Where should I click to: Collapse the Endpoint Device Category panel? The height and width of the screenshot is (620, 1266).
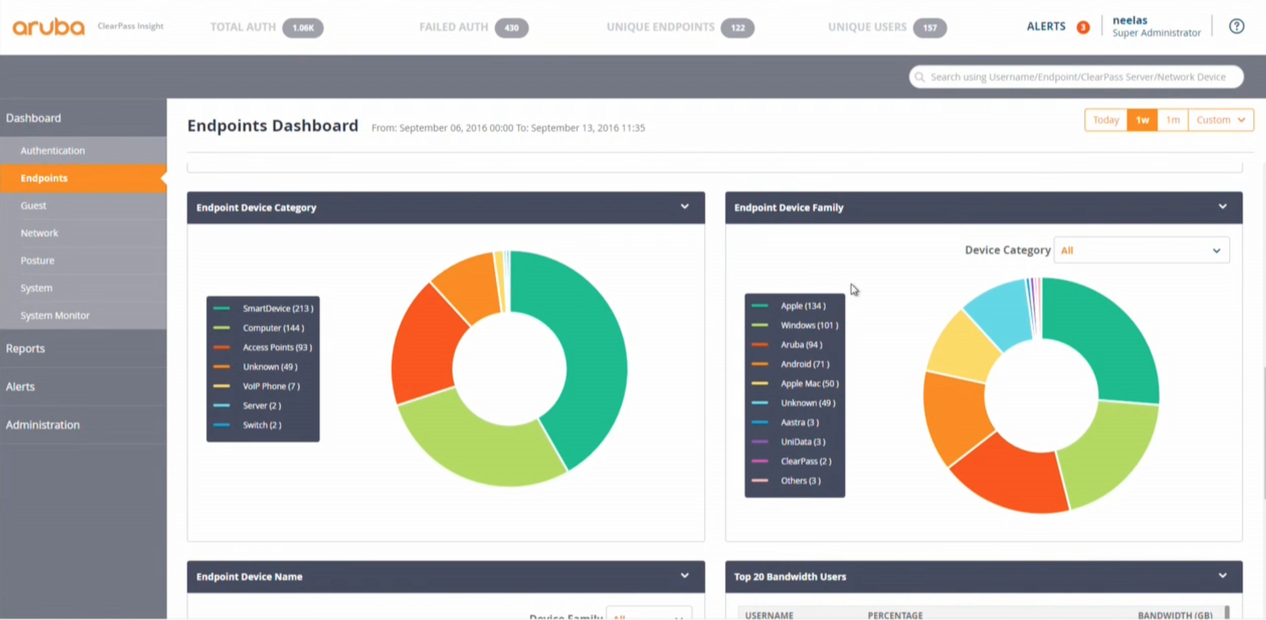pos(684,207)
